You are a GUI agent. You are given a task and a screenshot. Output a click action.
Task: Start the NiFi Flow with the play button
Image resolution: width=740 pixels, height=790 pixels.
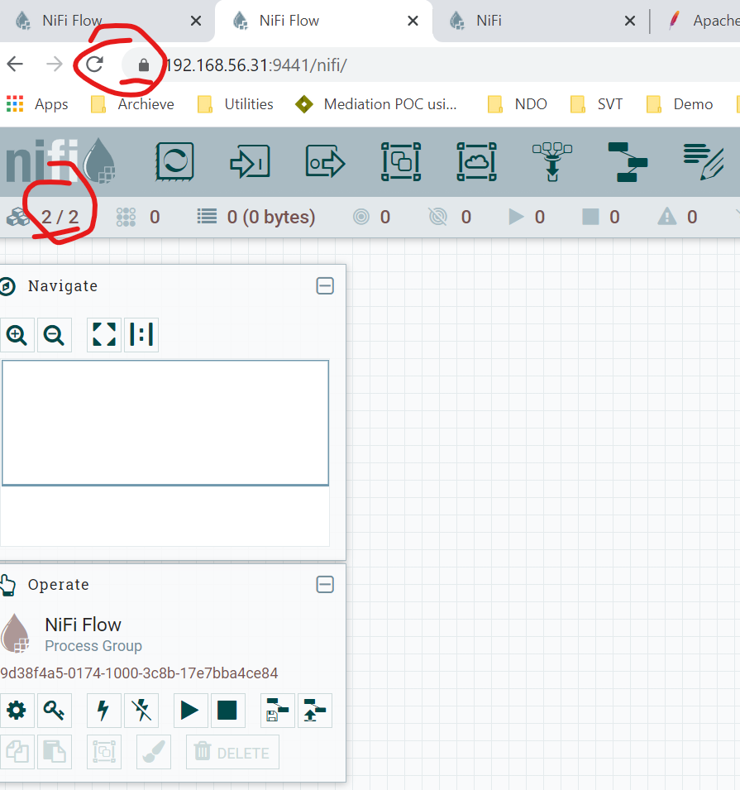(x=190, y=711)
